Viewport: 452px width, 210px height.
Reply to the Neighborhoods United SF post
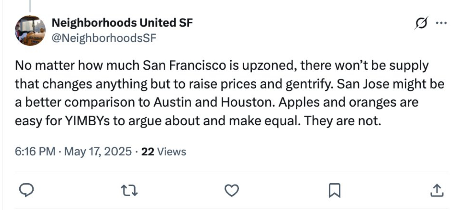(27, 190)
